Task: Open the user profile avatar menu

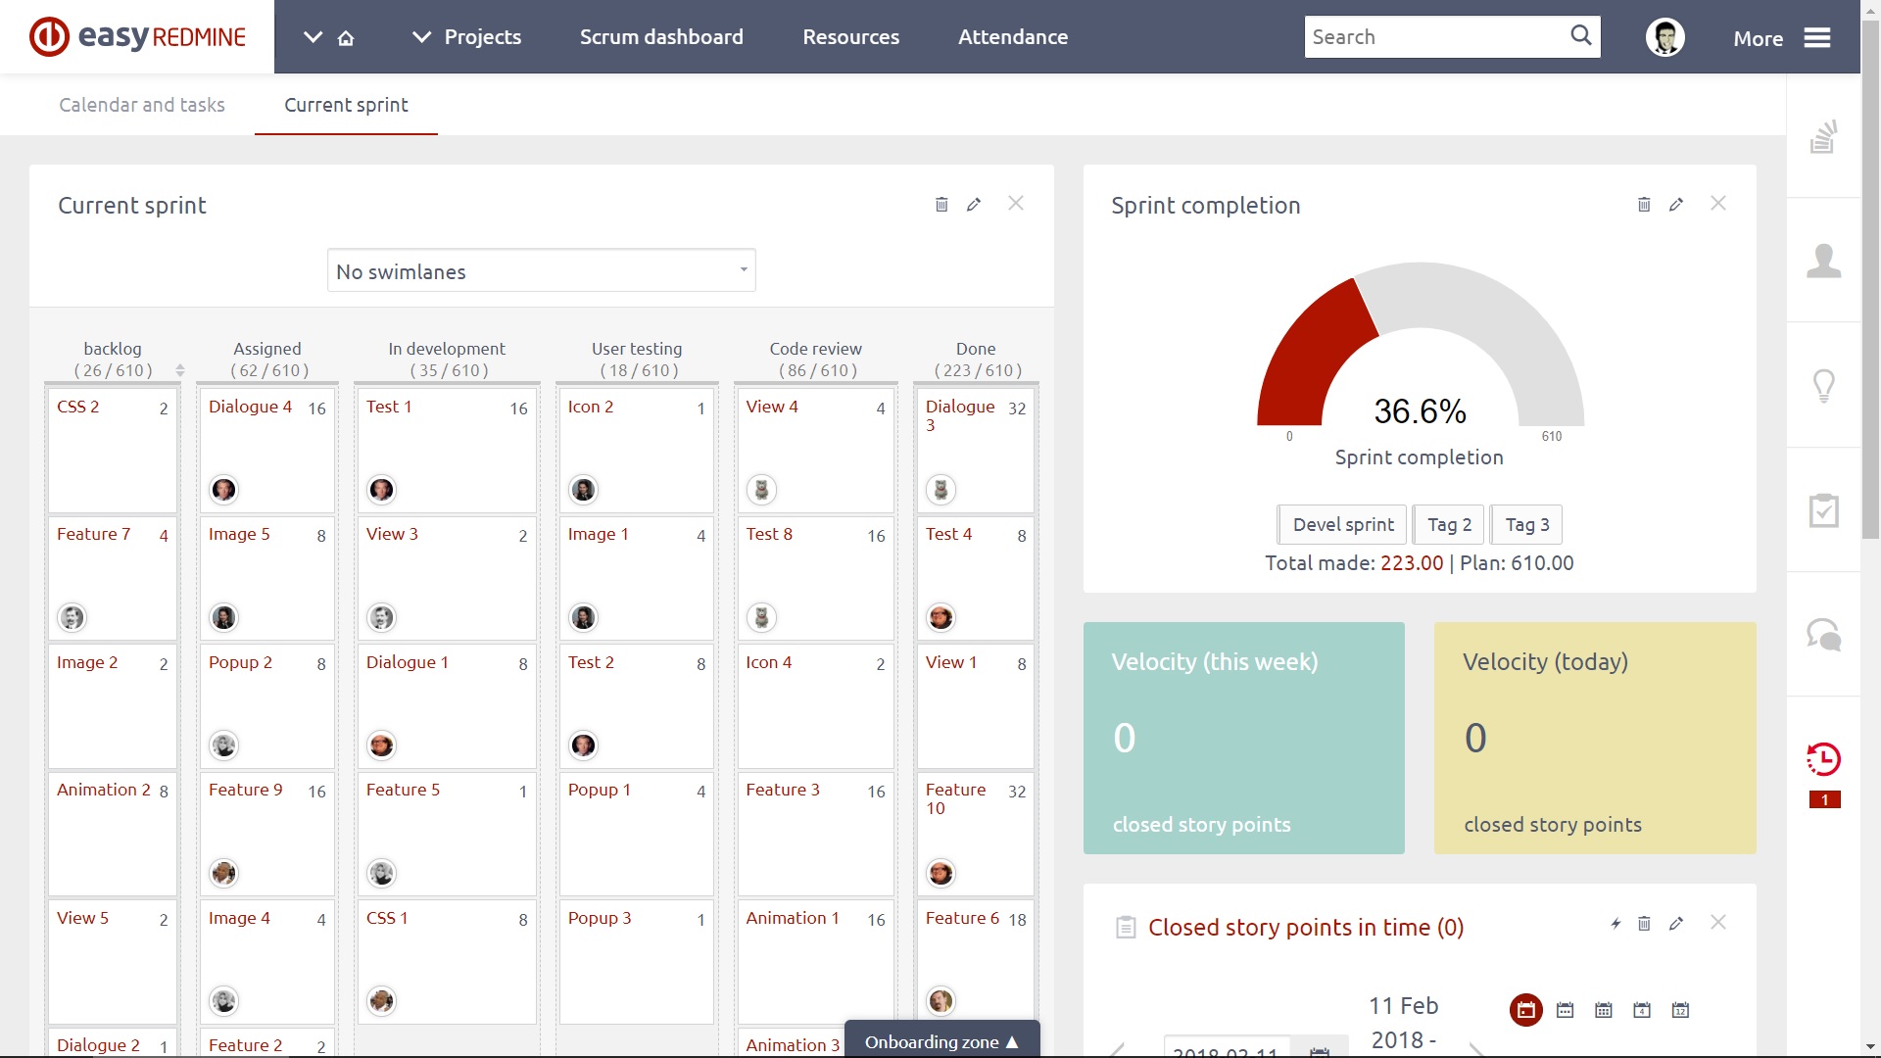Action: [1664, 37]
